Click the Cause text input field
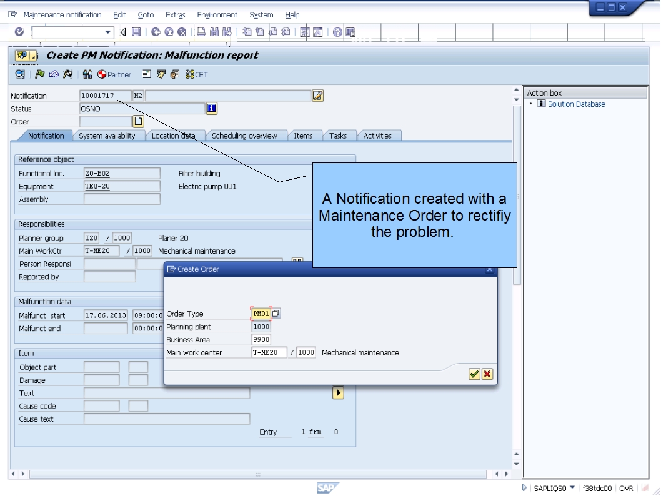 pyautogui.click(x=167, y=419)
